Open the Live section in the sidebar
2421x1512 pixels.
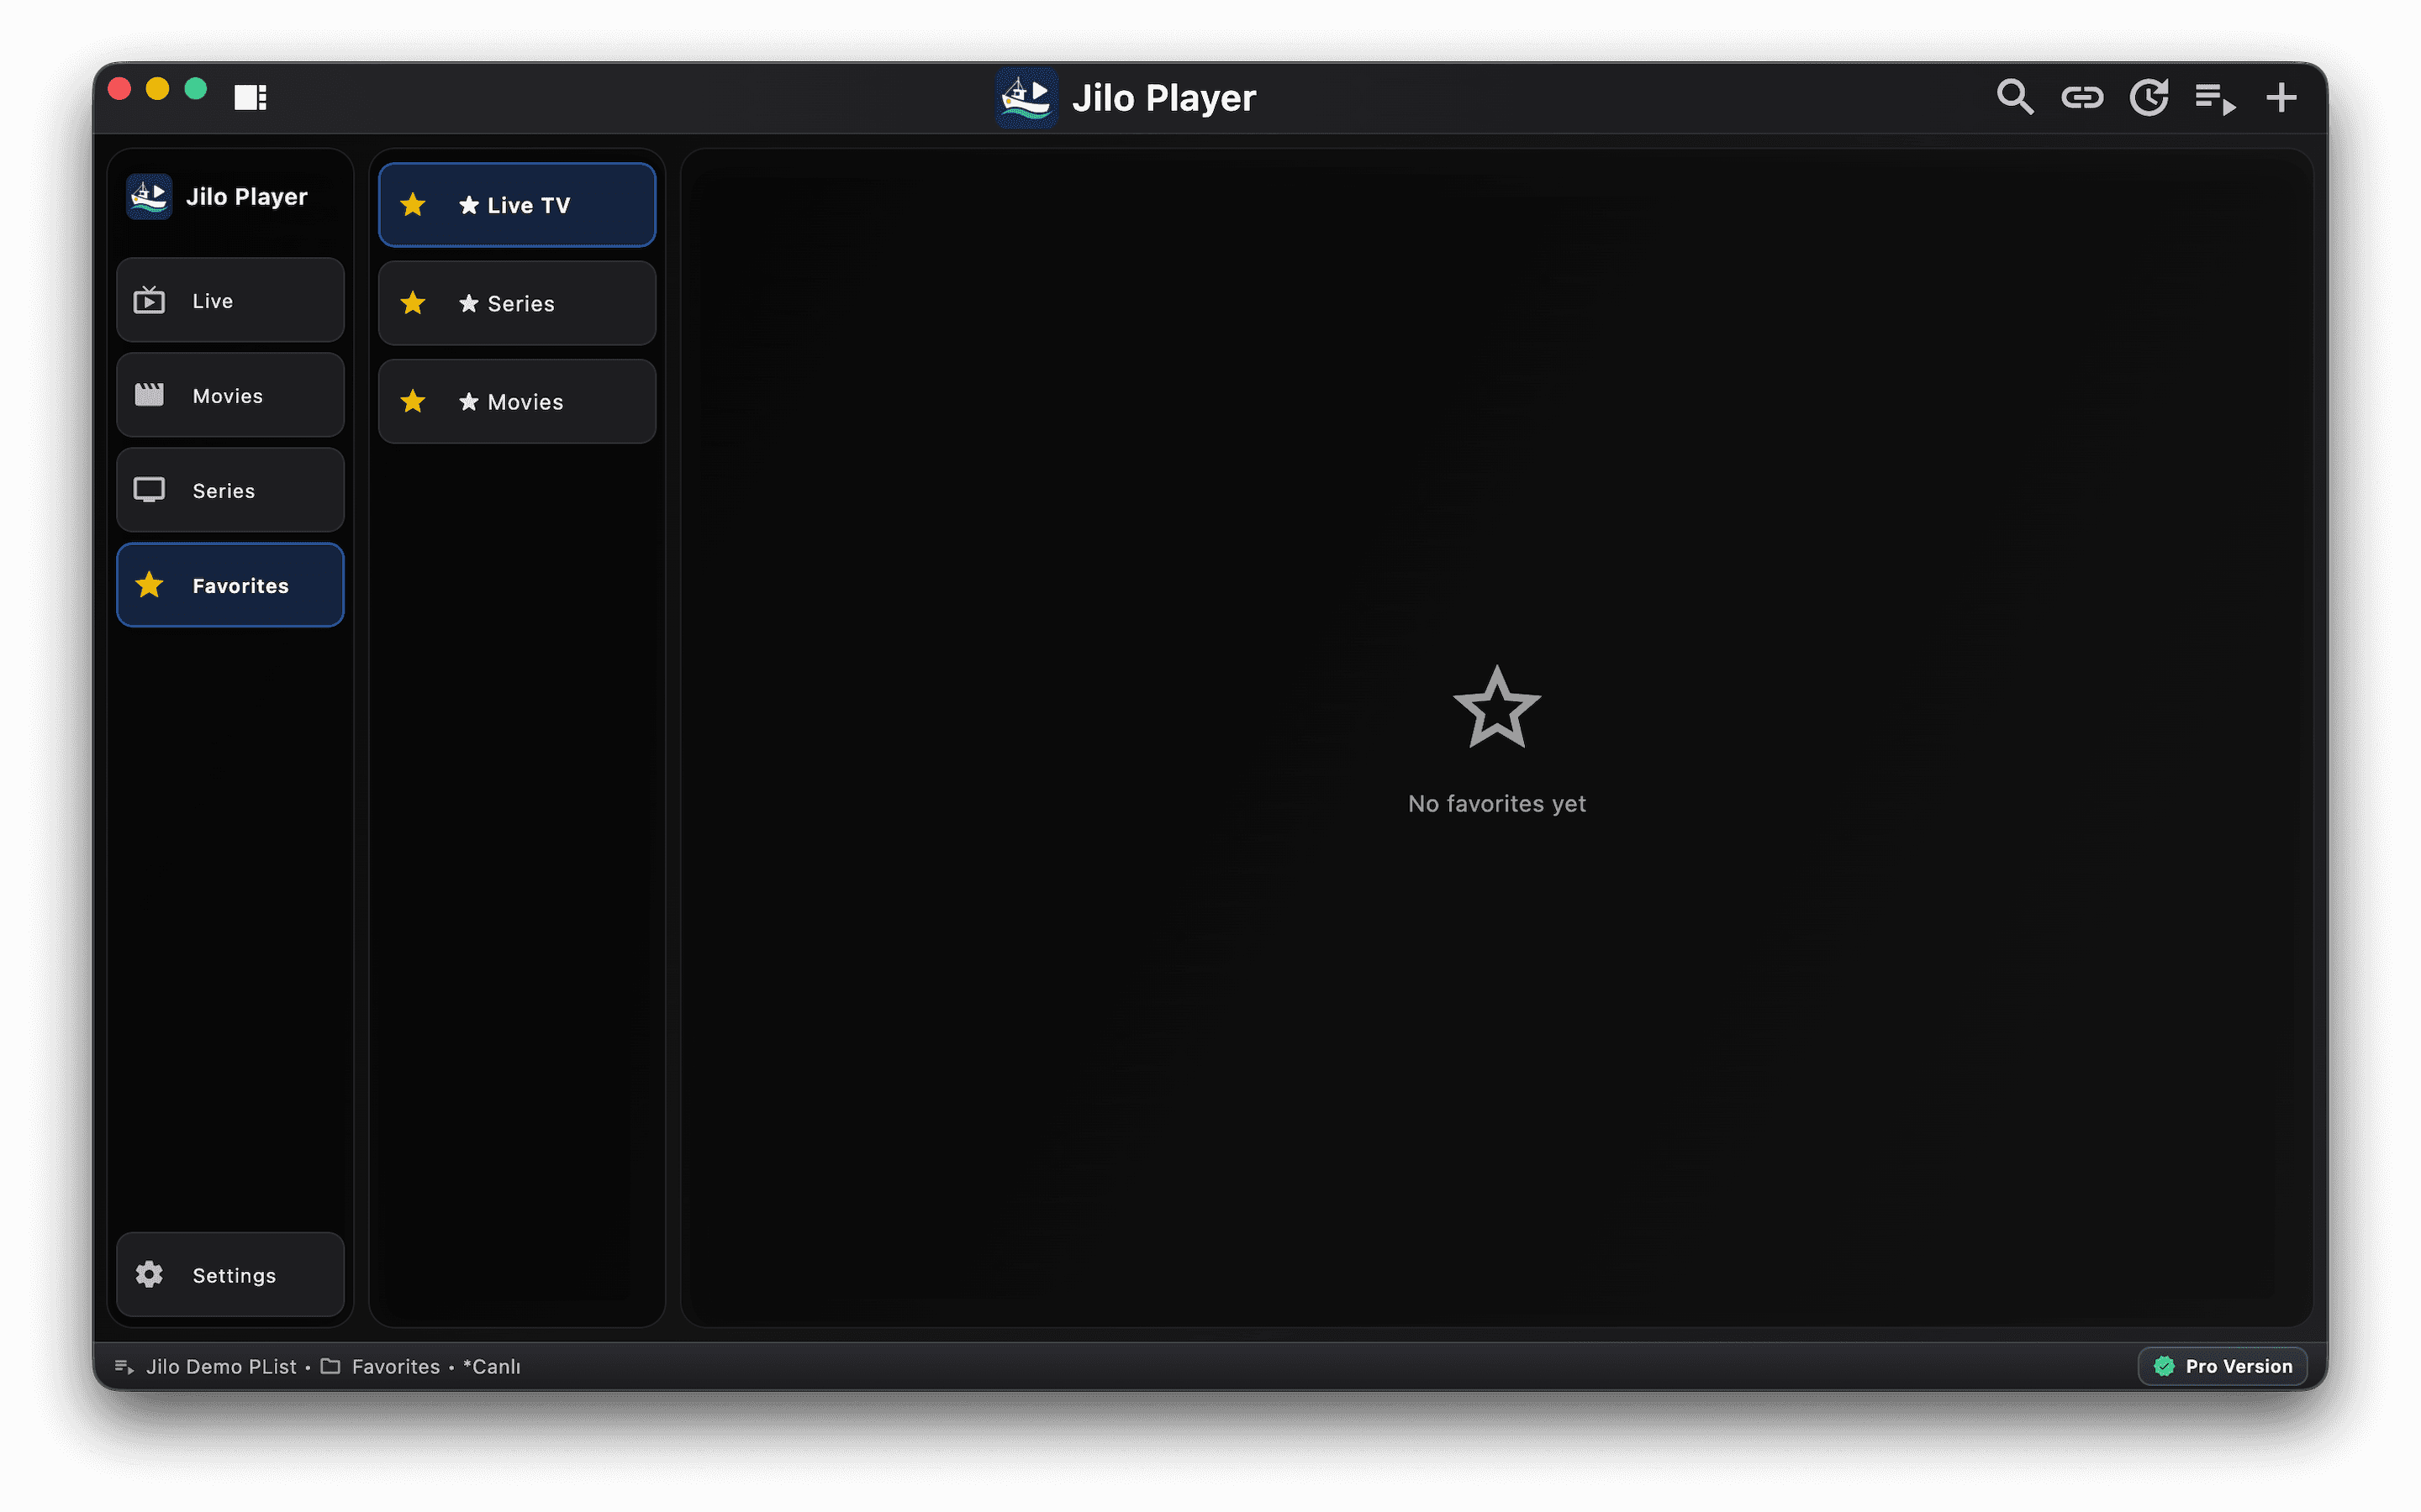tap(230, 300)
